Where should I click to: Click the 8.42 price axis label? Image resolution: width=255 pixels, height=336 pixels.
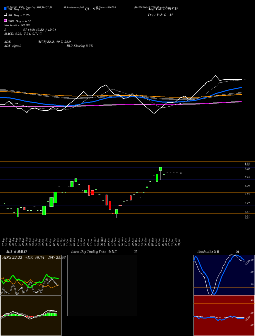[x=247, y=169]
